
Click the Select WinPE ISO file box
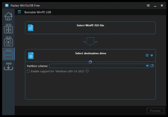90,28
